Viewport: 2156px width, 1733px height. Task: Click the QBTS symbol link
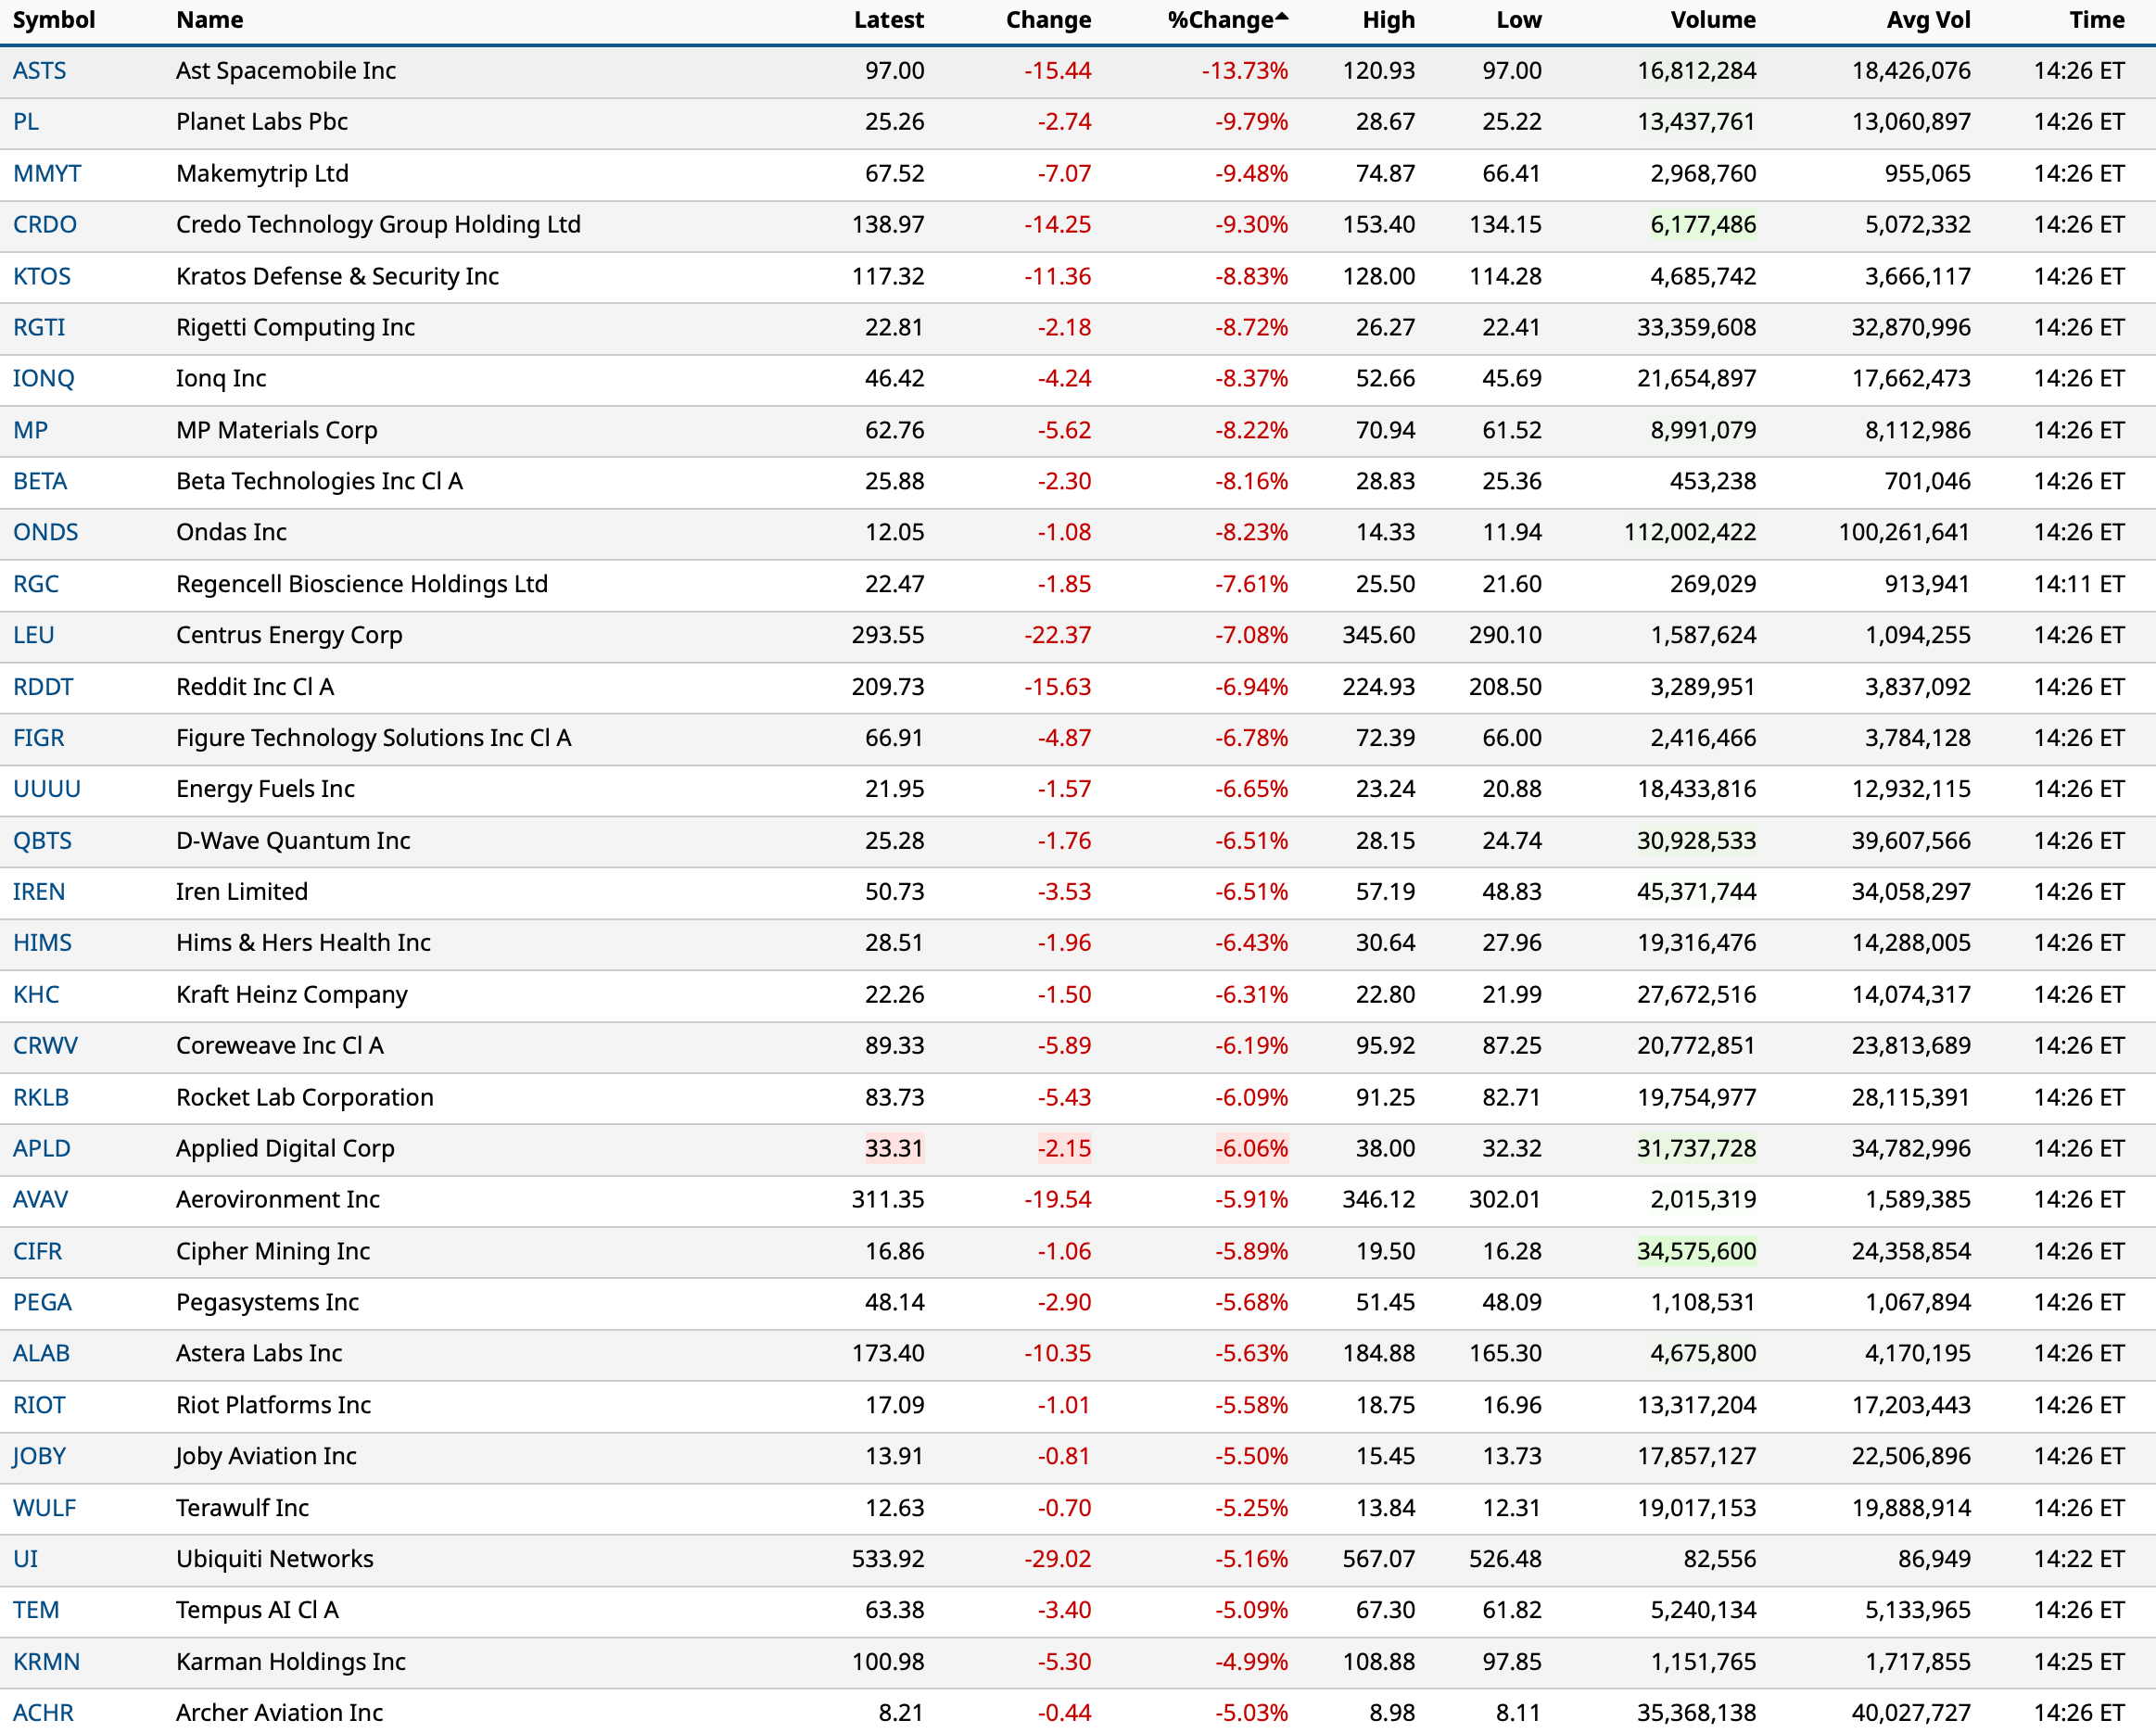coord(42,841)
